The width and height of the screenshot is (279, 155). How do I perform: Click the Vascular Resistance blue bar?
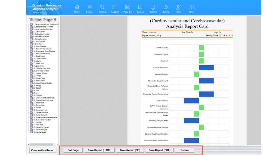pyautogui.click(x=206, y=68)
